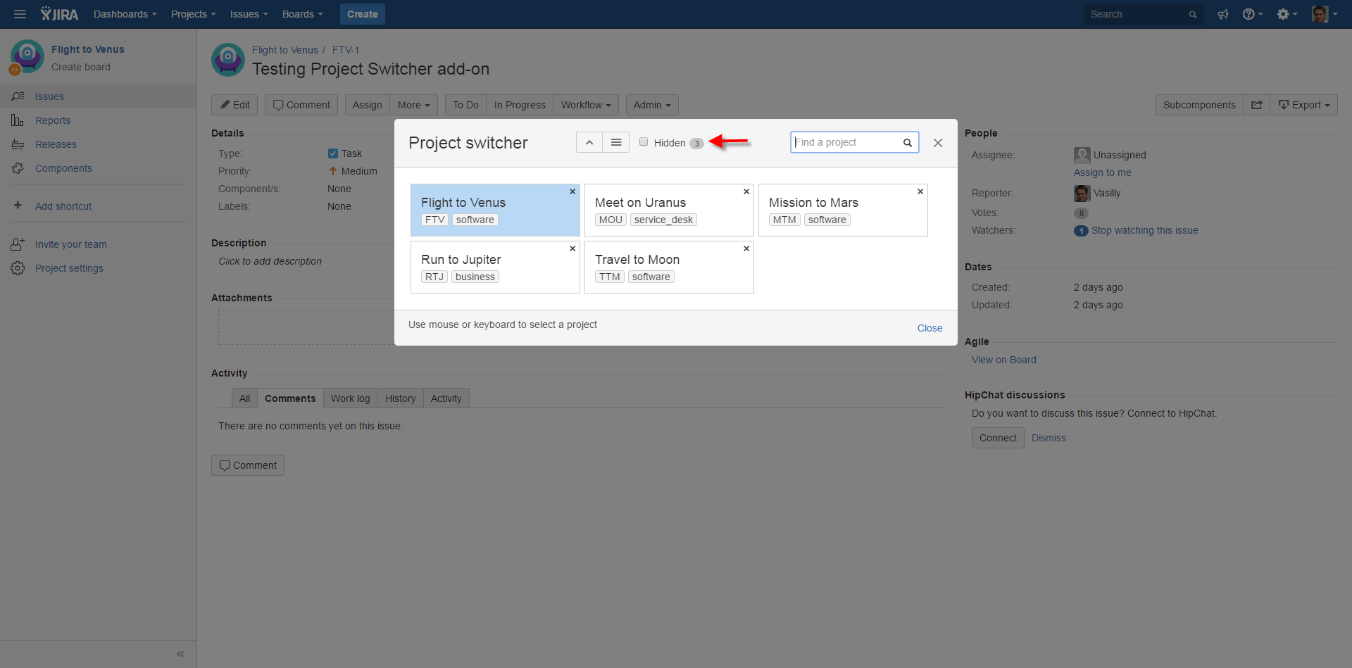Click the To Do status button

coord(465,105)
